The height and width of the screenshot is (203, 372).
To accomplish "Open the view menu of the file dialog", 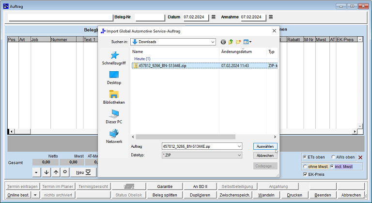I will tap(248, 42).
